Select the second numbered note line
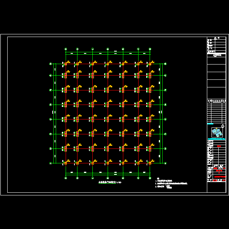 (x=171, y=184)
